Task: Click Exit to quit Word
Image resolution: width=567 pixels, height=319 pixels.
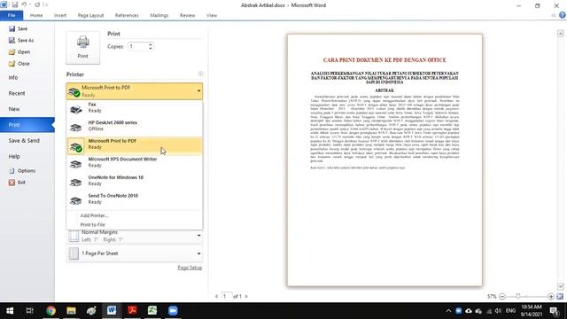Action: tap(17, 183)
